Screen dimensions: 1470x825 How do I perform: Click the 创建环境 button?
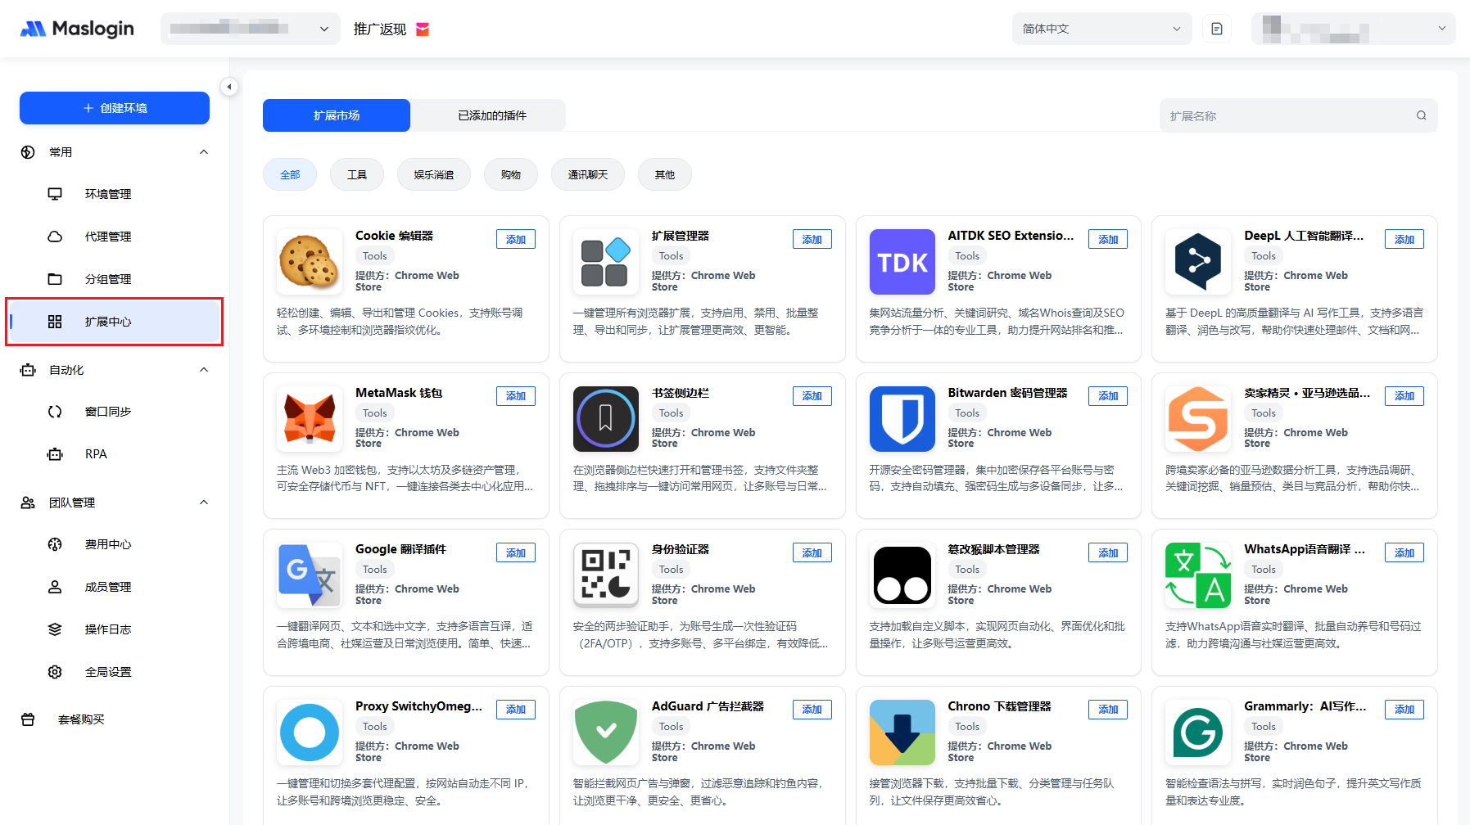(x=115, y=108)
